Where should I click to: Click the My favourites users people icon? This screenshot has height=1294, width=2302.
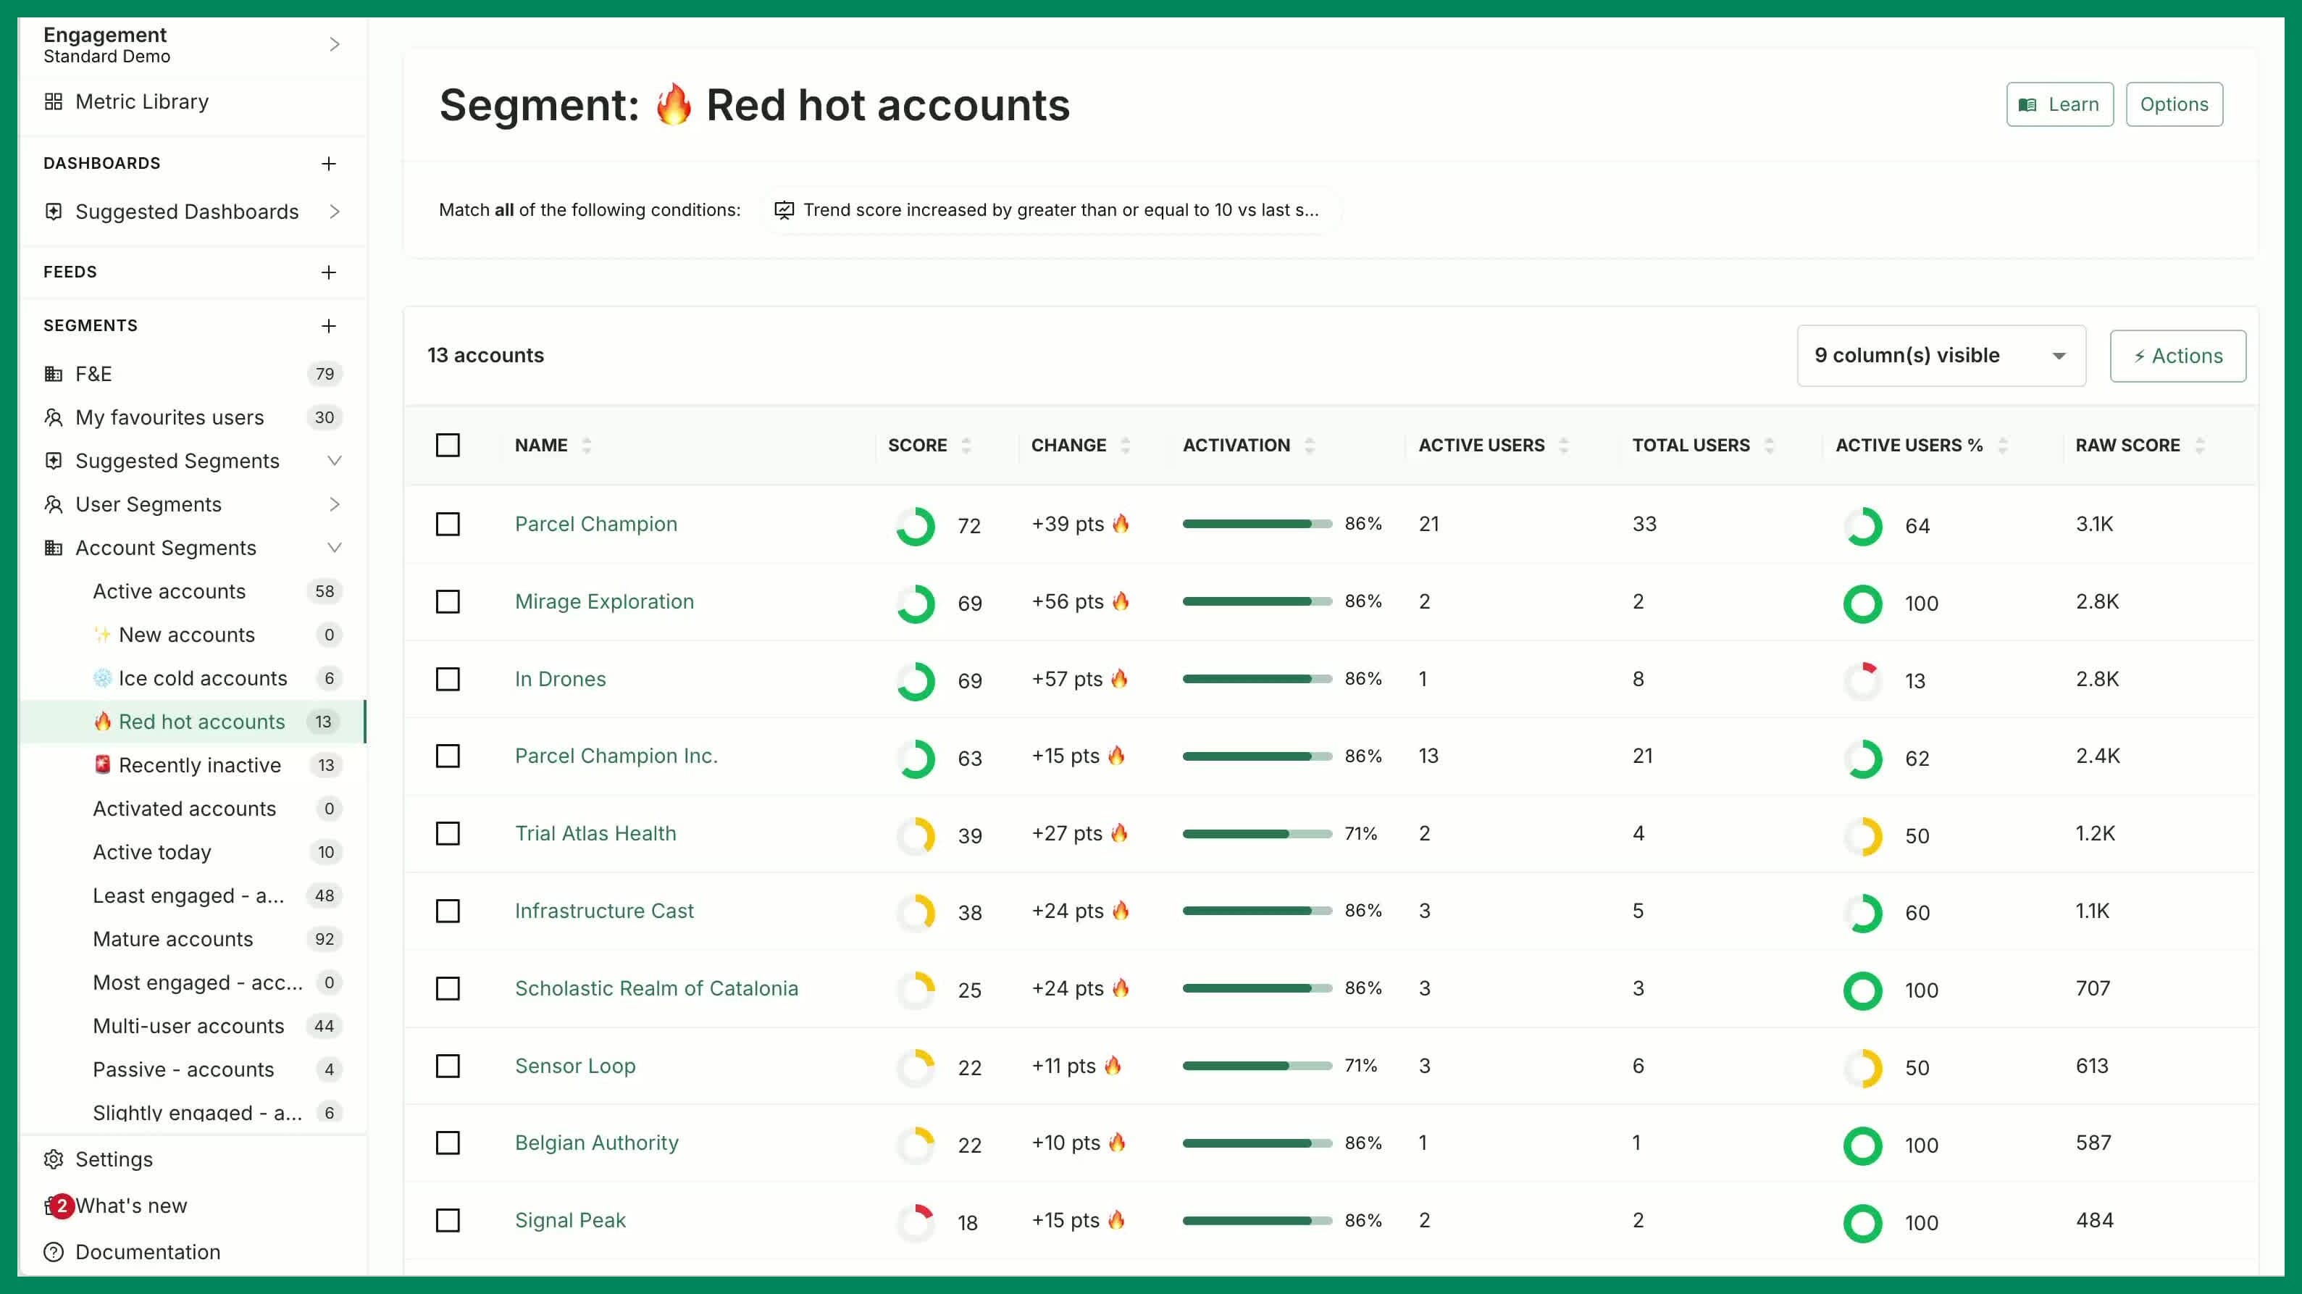pos(54,417)
